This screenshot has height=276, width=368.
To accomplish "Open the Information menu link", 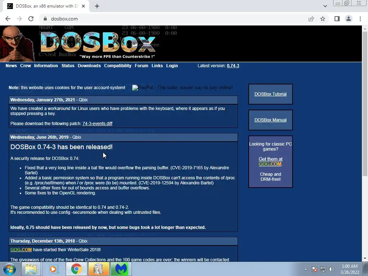I will coord(46,66).
